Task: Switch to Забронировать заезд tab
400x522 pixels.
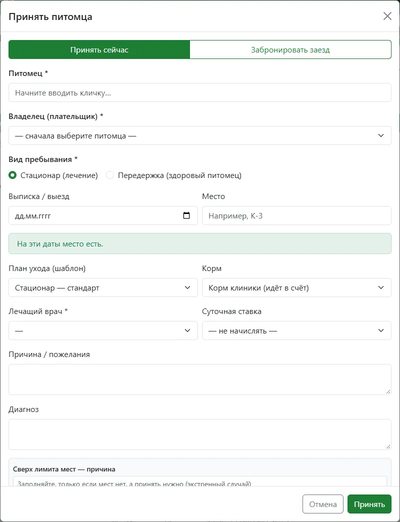Action: [x=290, y=49]
